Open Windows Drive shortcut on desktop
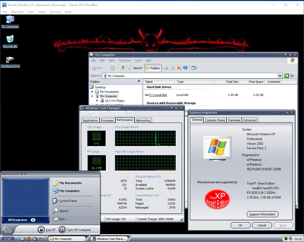This screenshot has height=242, width=304. (x=10, y=62)
